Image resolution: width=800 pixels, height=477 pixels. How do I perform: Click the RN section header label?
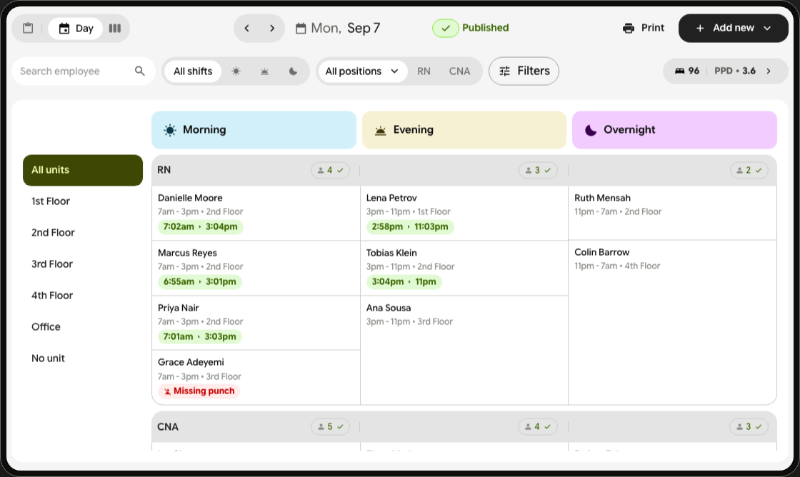pyautogui.click(x=164, y=170)
